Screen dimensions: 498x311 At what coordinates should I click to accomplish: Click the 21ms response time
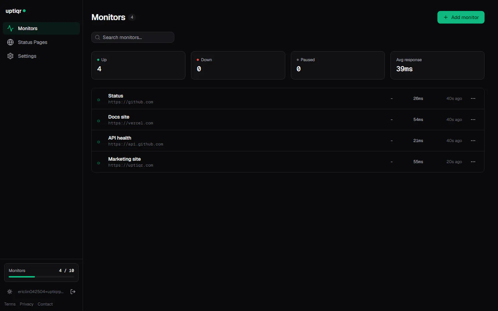418,141
